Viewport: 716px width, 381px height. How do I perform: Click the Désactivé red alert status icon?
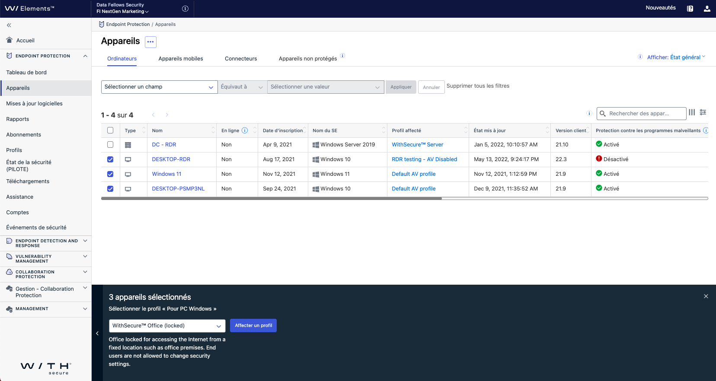[599, 159]
